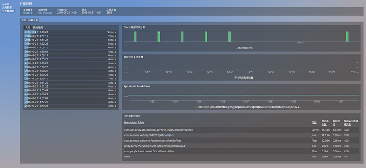This screenshot has width=366, height=168.
Task: Click the 1.63 ms execution time cell
Action: point(336,130)
